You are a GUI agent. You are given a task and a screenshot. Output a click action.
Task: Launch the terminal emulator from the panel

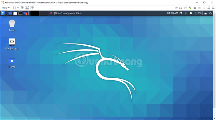pyautogui.click(x=20, y=13)
